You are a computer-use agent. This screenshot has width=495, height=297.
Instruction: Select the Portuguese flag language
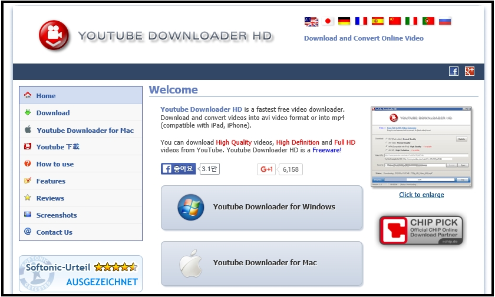428,21
